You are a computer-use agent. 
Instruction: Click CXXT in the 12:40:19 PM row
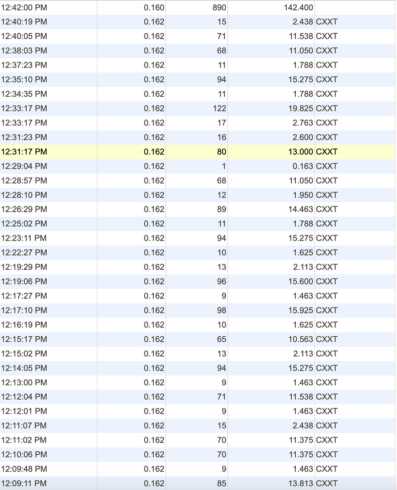[x=326, y=22]
